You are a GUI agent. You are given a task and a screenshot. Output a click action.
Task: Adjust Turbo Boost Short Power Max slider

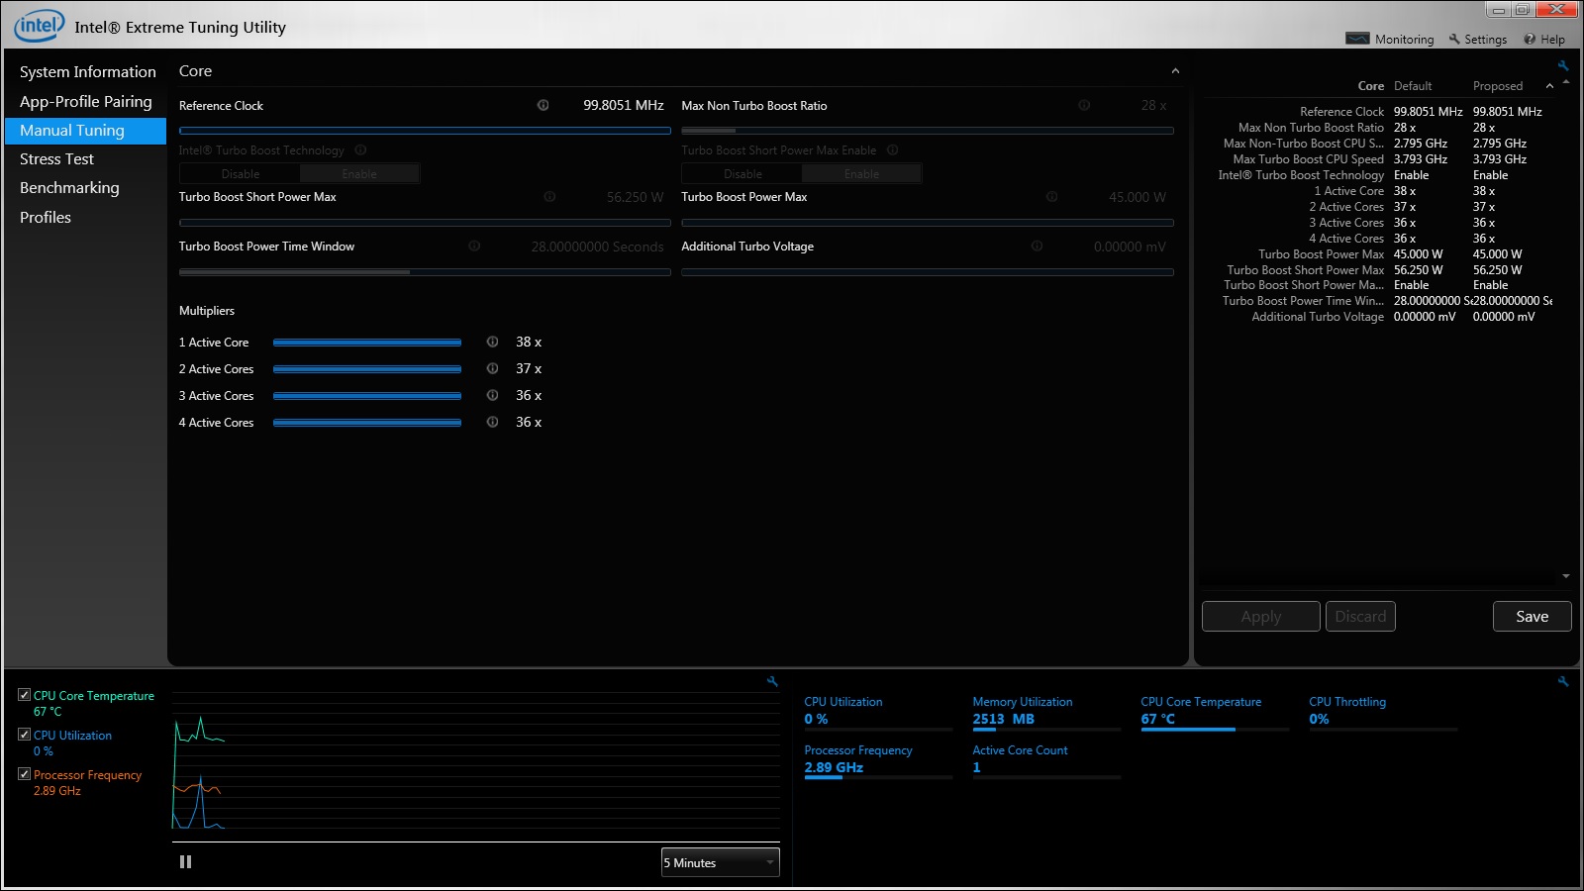click(425, 223)
